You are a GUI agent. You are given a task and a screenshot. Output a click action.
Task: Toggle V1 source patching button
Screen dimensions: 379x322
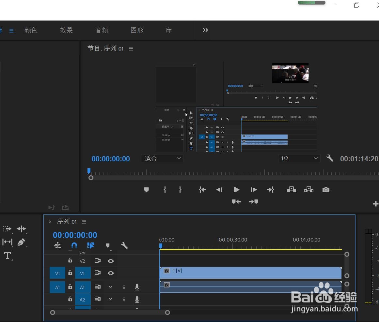click(x=57, y=273)
